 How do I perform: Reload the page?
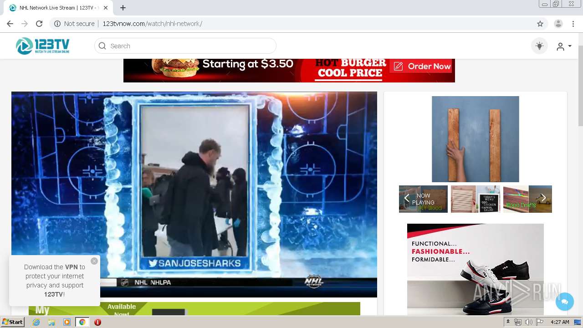coord(39,24)
